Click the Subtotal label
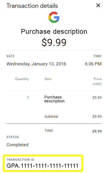 (51, 117)
